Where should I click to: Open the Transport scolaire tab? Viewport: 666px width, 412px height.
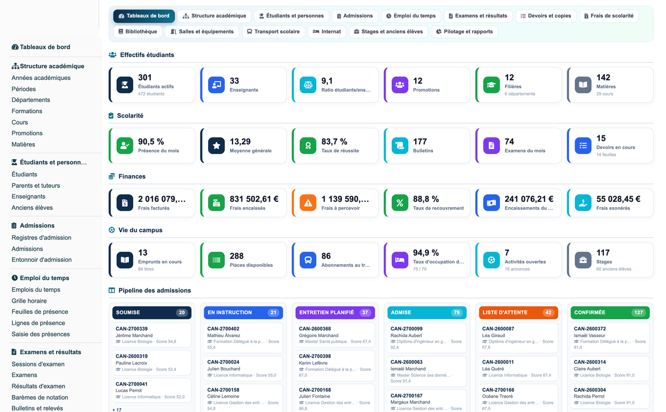274,32
